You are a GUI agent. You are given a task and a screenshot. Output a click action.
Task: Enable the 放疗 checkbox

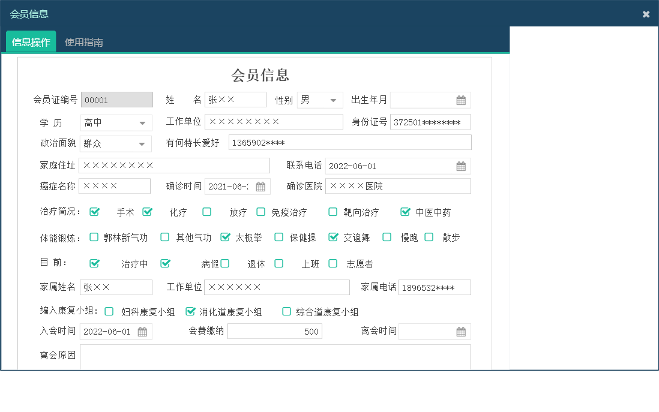point(206,212)
